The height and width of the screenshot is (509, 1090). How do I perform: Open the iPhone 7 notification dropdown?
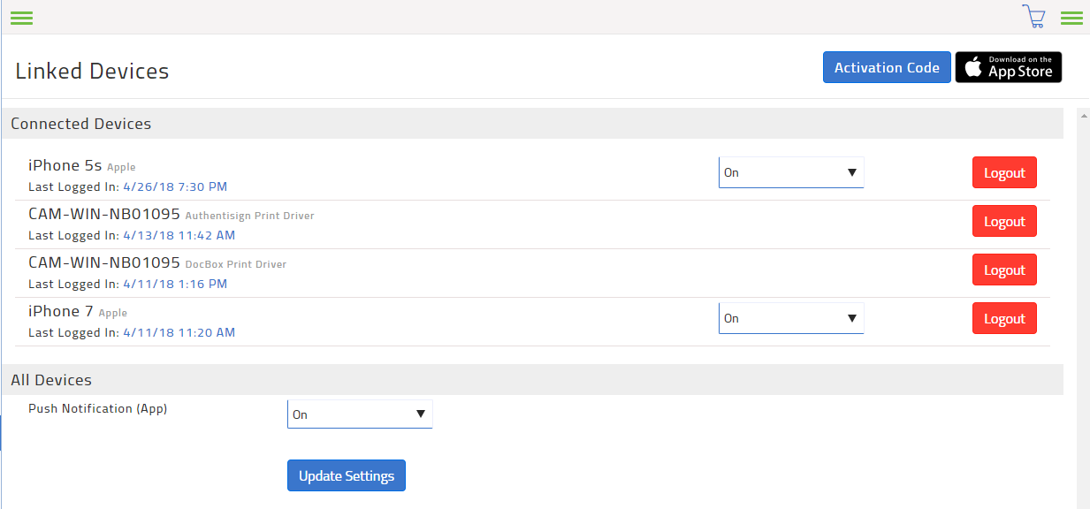790,318
